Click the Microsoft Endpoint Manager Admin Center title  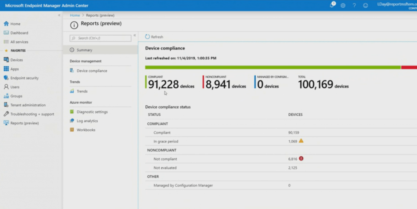tap(46, 5)
